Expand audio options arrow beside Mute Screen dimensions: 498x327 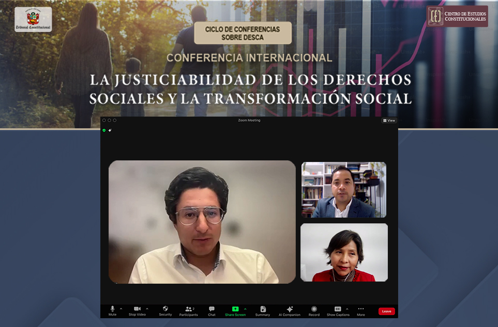[121, 309]
